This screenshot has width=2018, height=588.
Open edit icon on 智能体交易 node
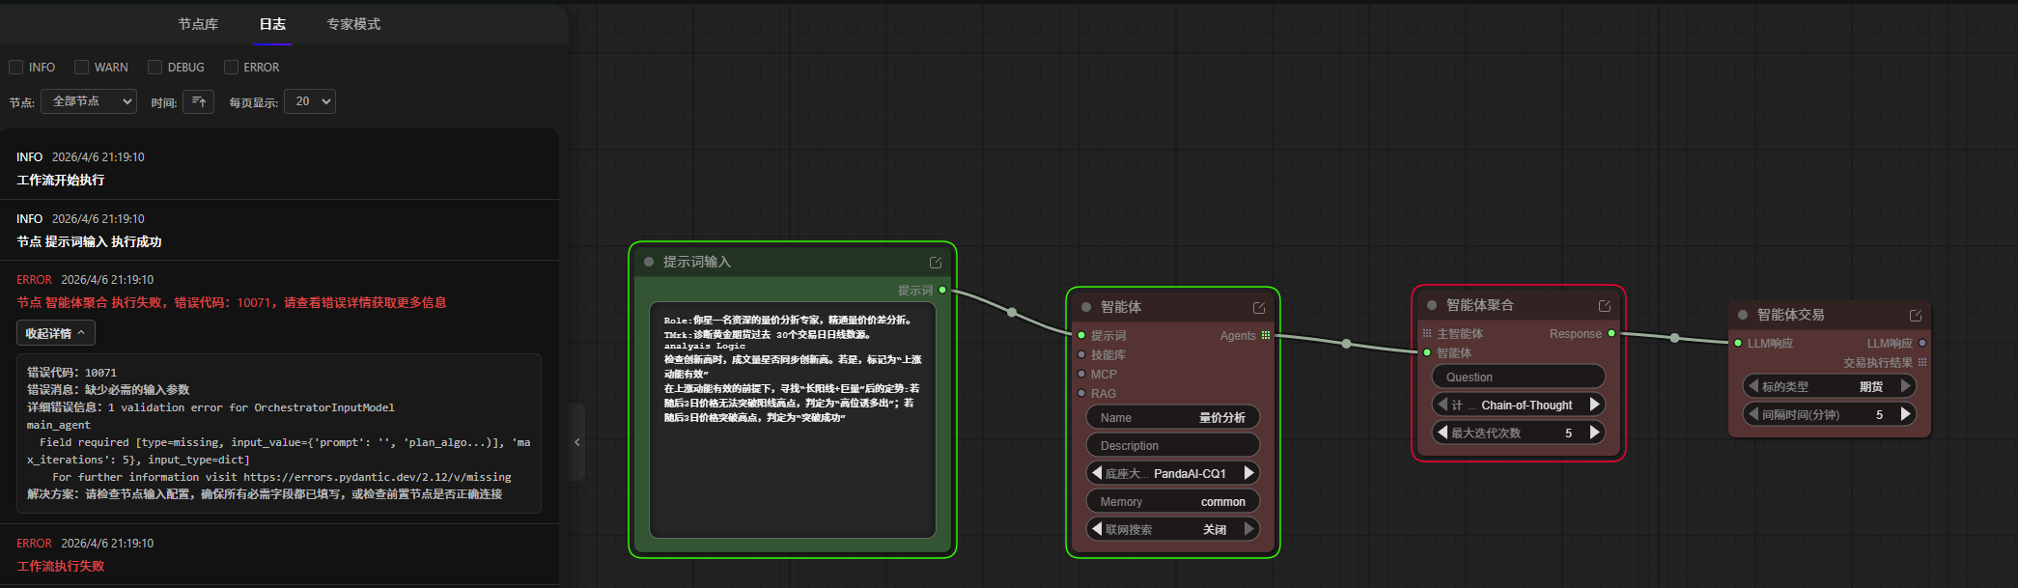[1915, 316]
